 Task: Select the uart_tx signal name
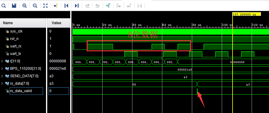pos(16,54)
